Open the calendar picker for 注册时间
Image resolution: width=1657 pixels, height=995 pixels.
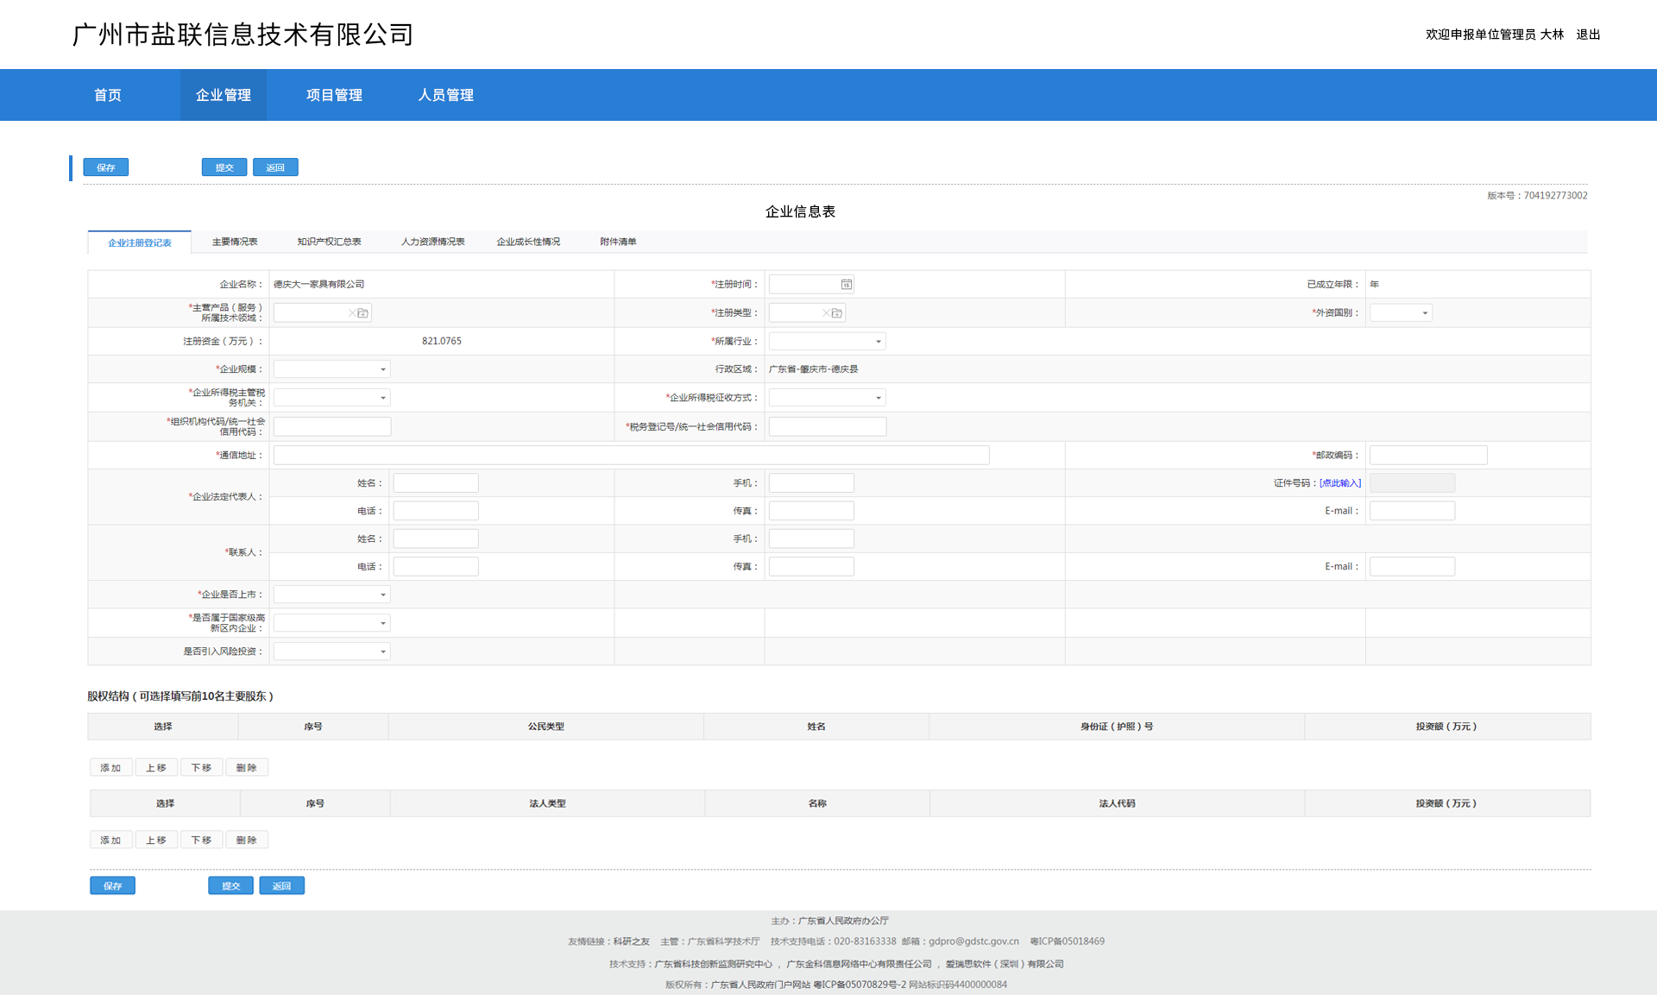847,284
